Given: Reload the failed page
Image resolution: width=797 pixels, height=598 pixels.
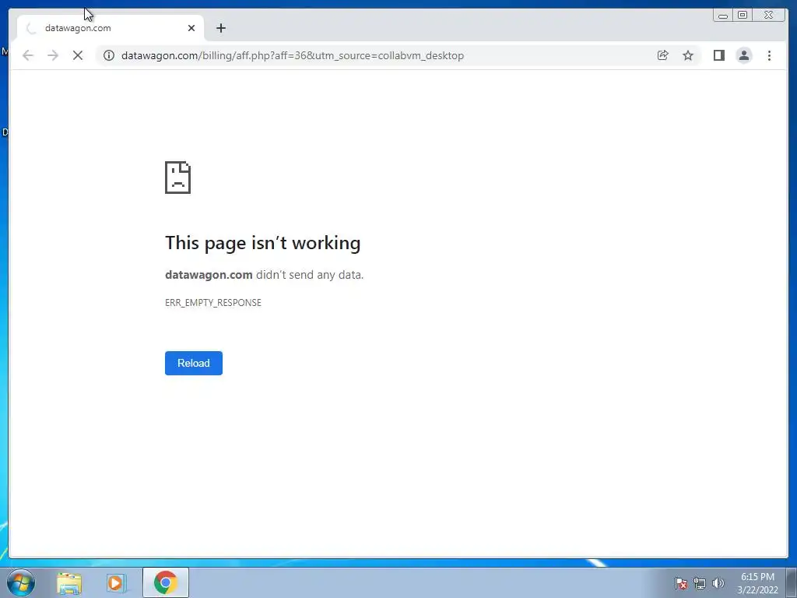Looking at the screenshot, I should point(194,363).
